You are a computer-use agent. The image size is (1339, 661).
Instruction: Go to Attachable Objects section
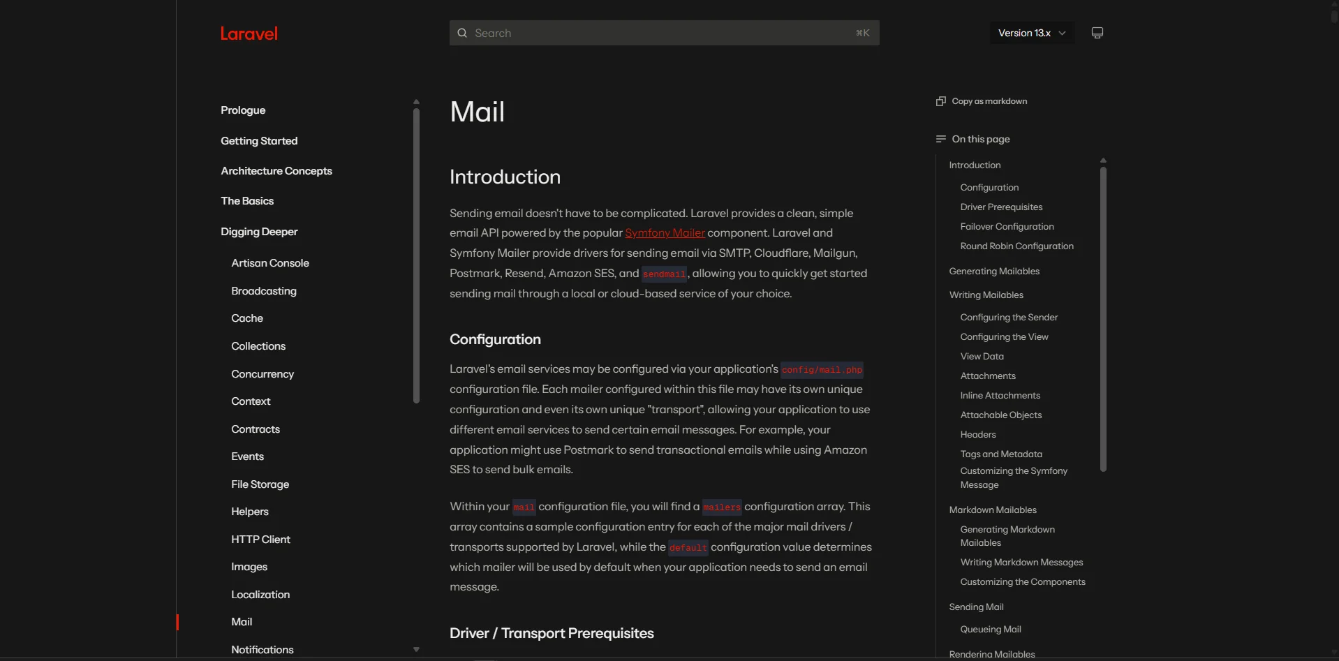coord(1000,415)
